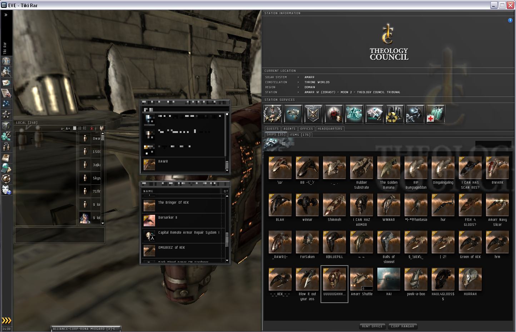
Task: Switch to the Agents tab
Action: 289,129
